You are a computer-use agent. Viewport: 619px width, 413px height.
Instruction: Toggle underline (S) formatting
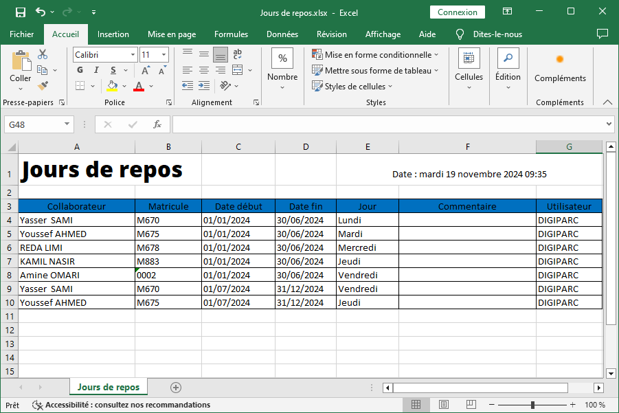(113, 70)
